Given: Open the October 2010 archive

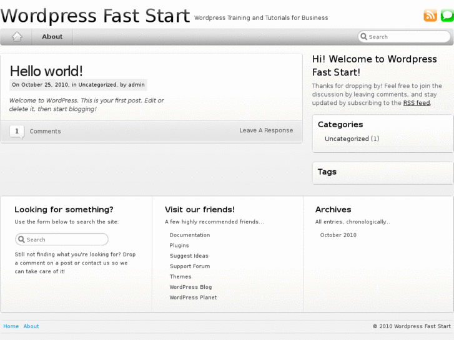Looking at the screenshot, I should click(x=338, y=235).
